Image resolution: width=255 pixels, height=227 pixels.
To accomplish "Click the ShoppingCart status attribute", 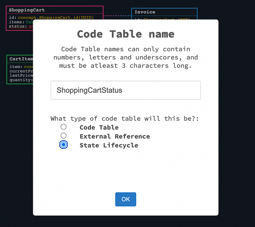I will tap(21, 26).
